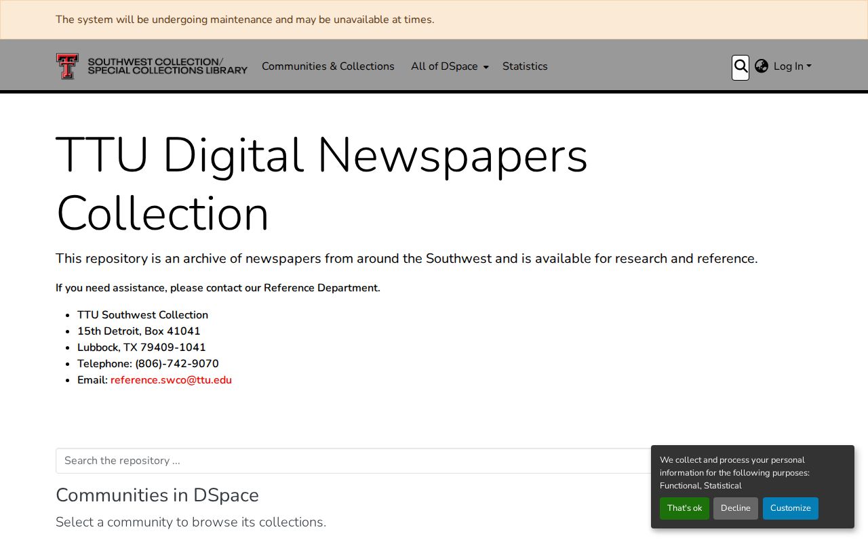Open Communities & Collections menu item
The image size is (868, 542).
click(328, 66)
